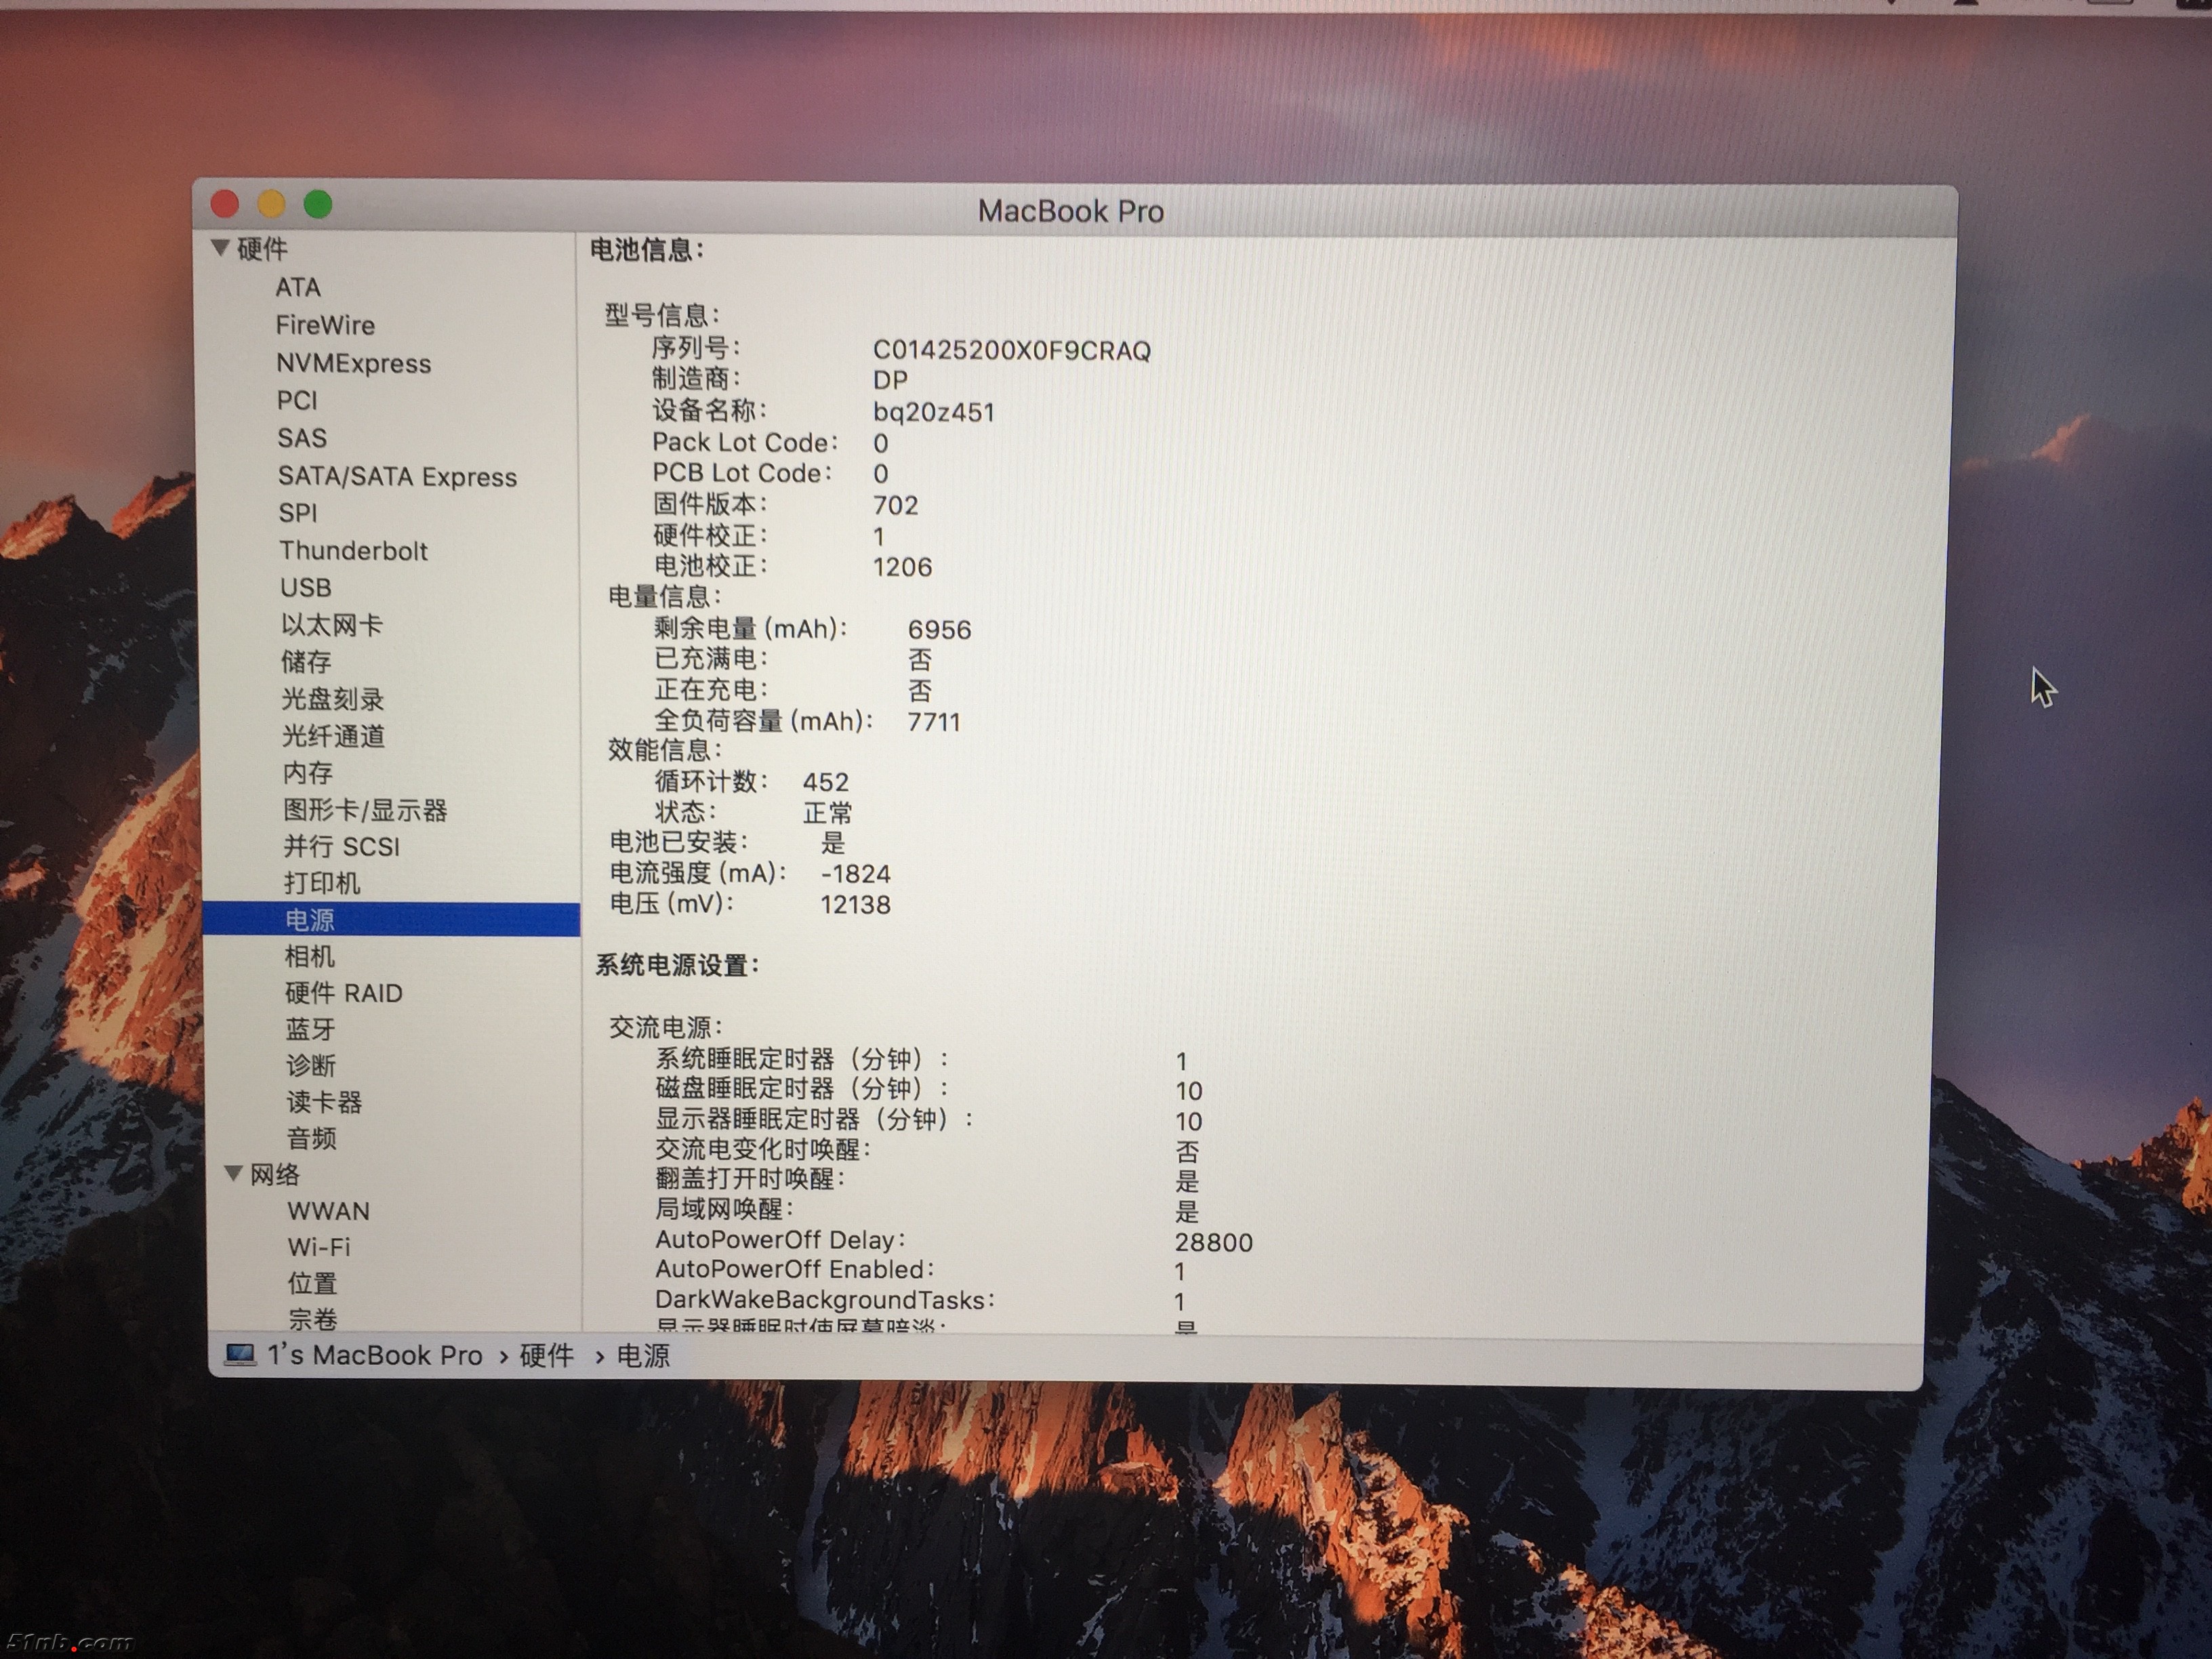Click the 电池信息 heading
2212x1659 pixels.
(647, 250)
